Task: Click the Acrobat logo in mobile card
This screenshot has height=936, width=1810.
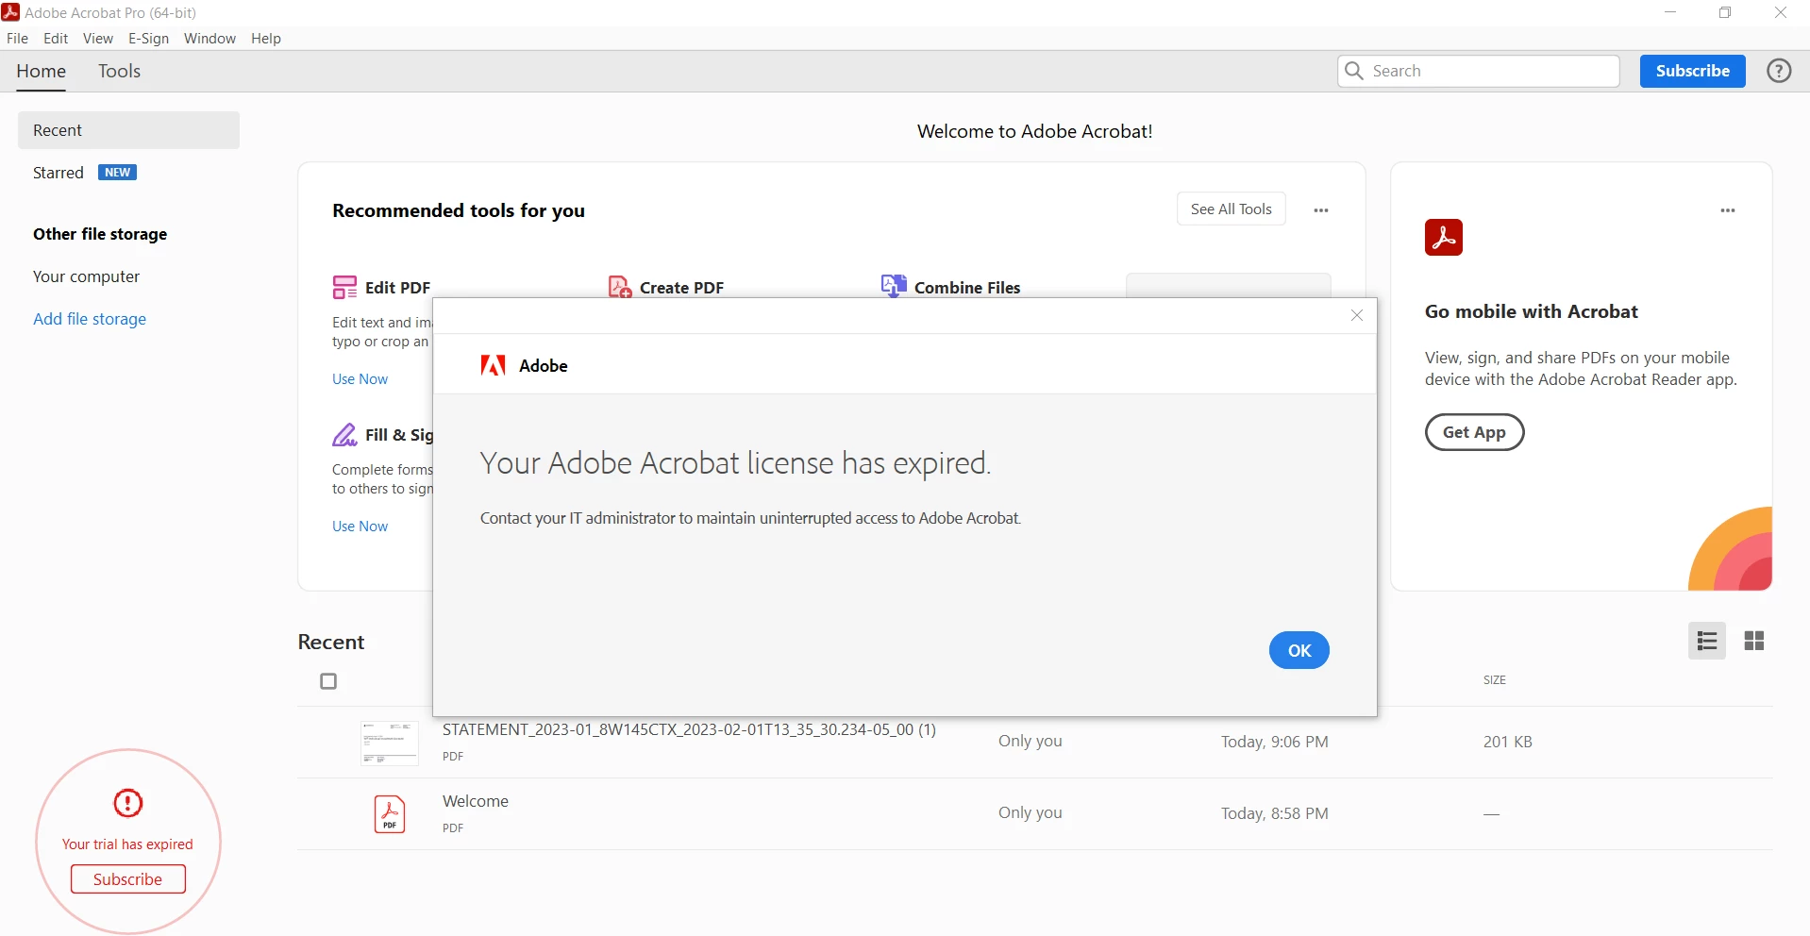Action: pos(1444,238)
